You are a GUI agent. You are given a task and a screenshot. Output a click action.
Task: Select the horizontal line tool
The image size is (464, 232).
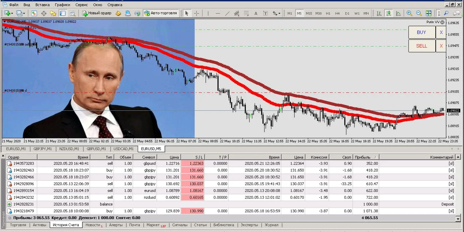click(x=218, y=13)
